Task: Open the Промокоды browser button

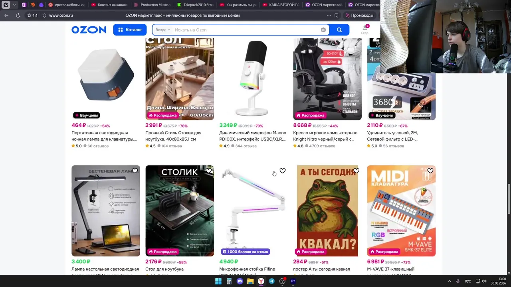Action: click(359, 15)
